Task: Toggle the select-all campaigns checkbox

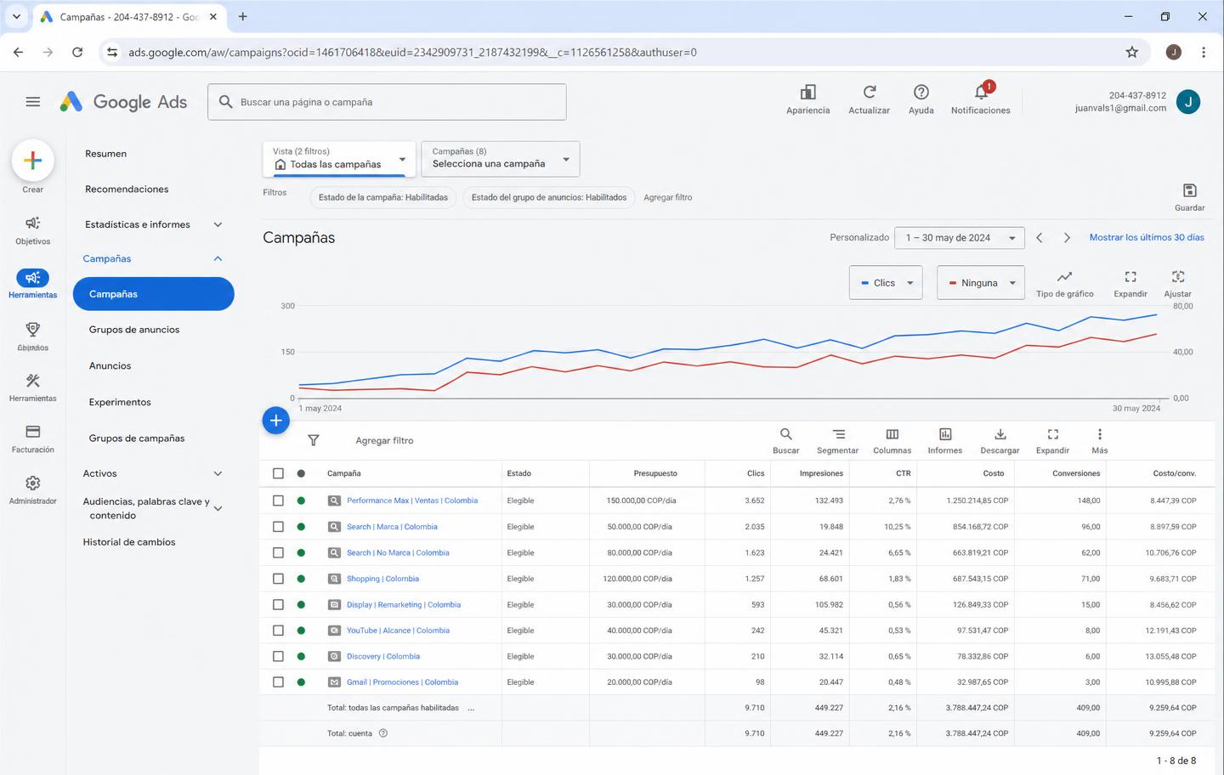Action: click(x=278, y=473)
